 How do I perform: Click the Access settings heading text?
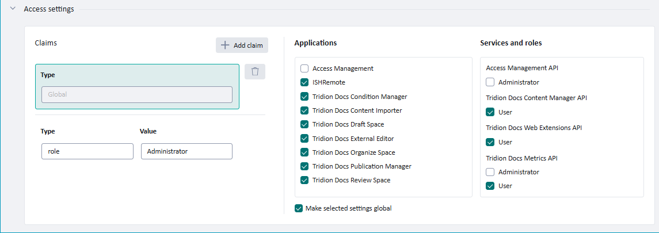pos(49,9)
